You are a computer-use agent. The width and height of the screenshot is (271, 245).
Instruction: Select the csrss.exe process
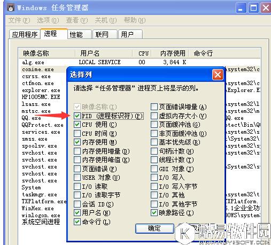coord(36,76)
